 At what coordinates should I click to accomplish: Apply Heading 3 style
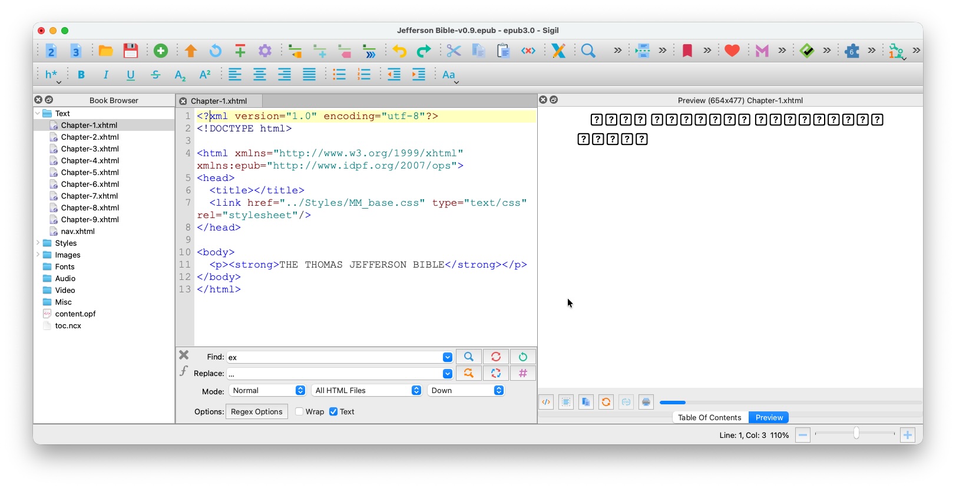point(76,51)
